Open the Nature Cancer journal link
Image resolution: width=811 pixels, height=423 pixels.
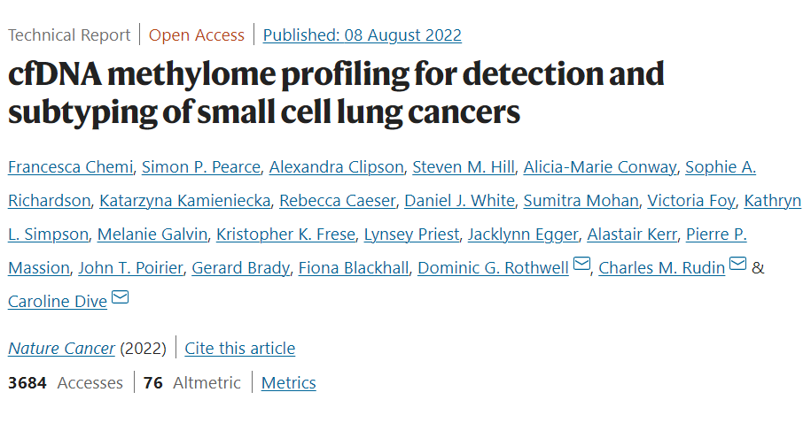pyautogui.click(x=61, y=348)
